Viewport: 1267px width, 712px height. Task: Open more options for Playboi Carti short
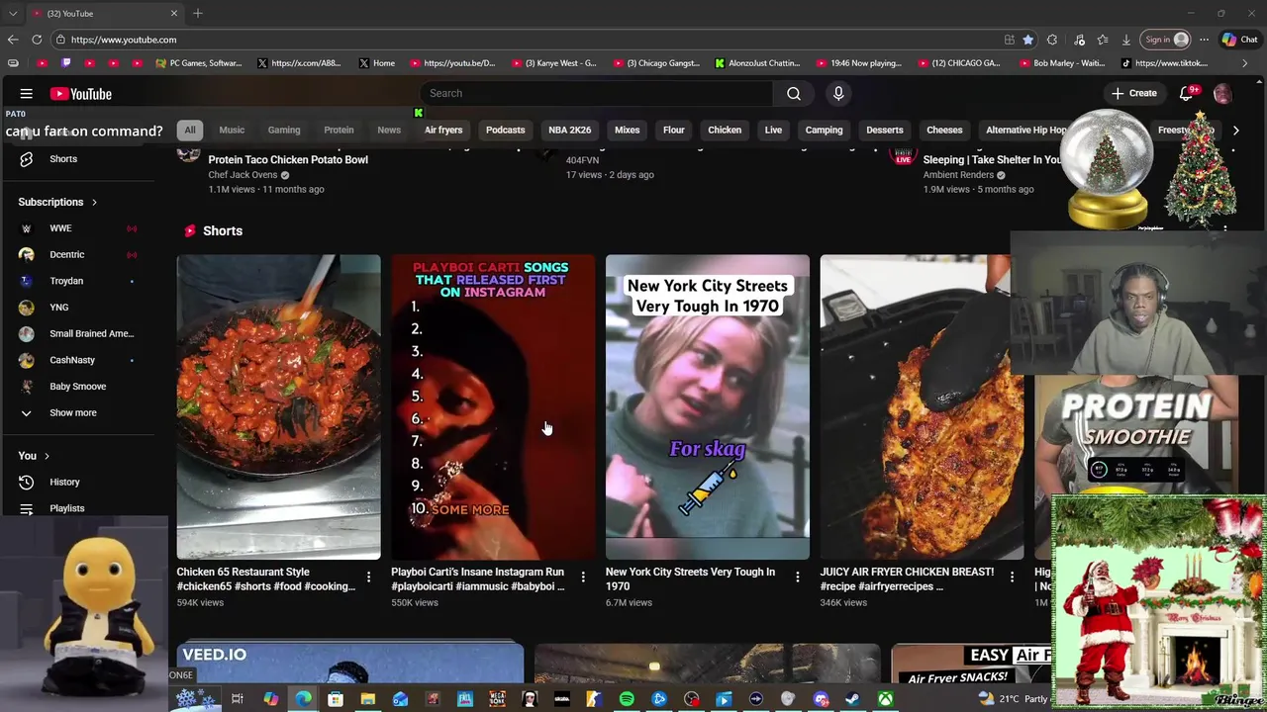tap(583, 577)
